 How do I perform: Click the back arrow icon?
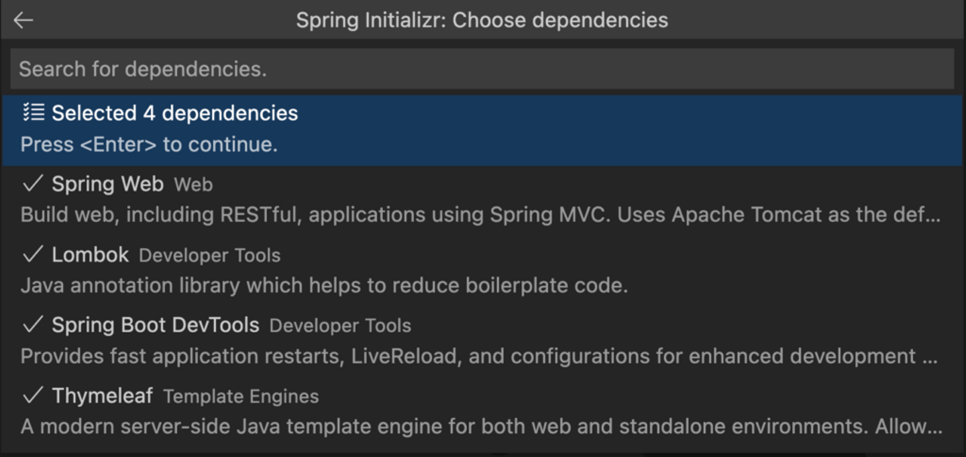pos(23,20)
